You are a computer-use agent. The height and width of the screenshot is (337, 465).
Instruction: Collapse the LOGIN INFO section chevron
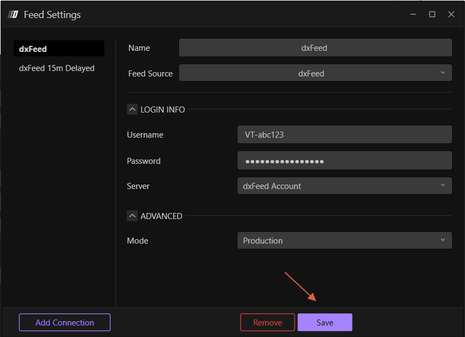[132, 109]
